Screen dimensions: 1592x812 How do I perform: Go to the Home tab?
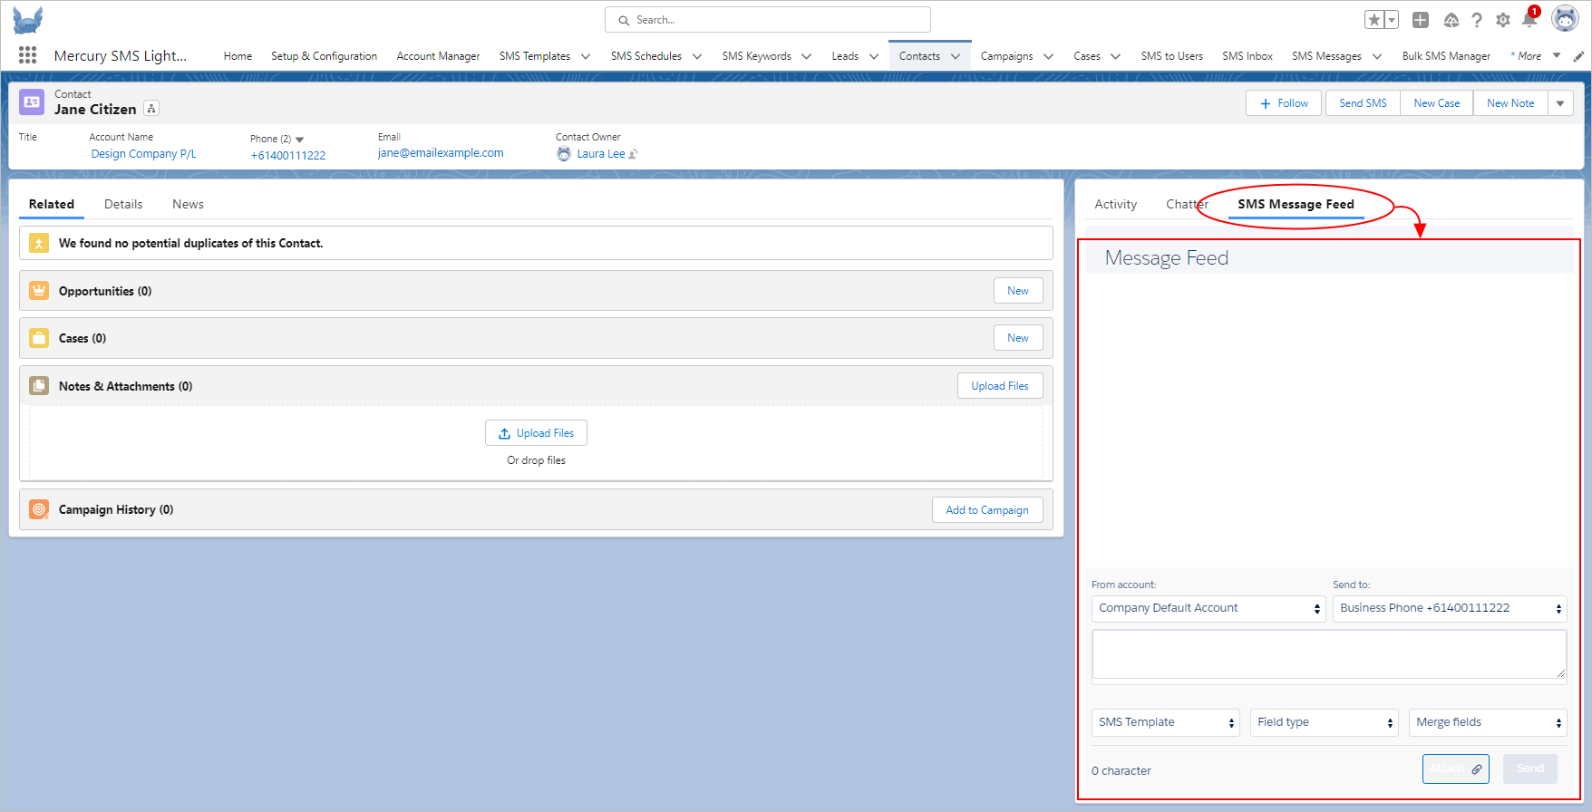[238, 56]
